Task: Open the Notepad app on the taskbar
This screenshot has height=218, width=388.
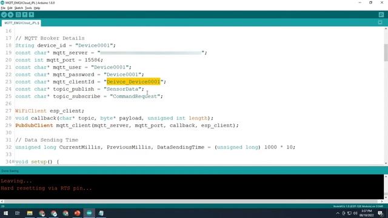Action: coord(101,213)
